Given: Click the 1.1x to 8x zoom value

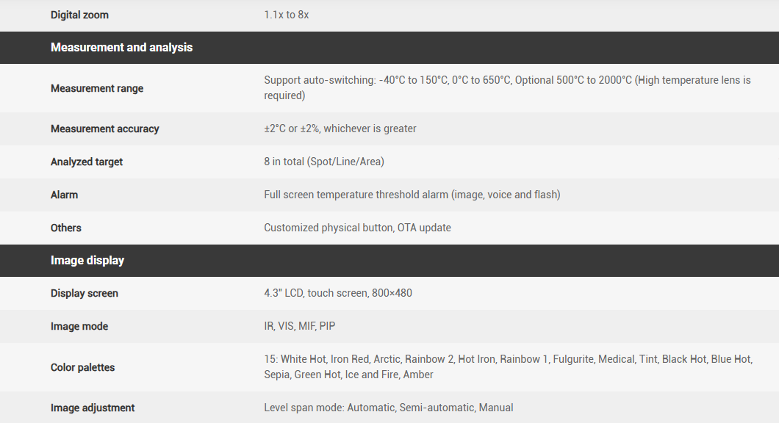Looking at the screenshot, I should coord(287,15).
